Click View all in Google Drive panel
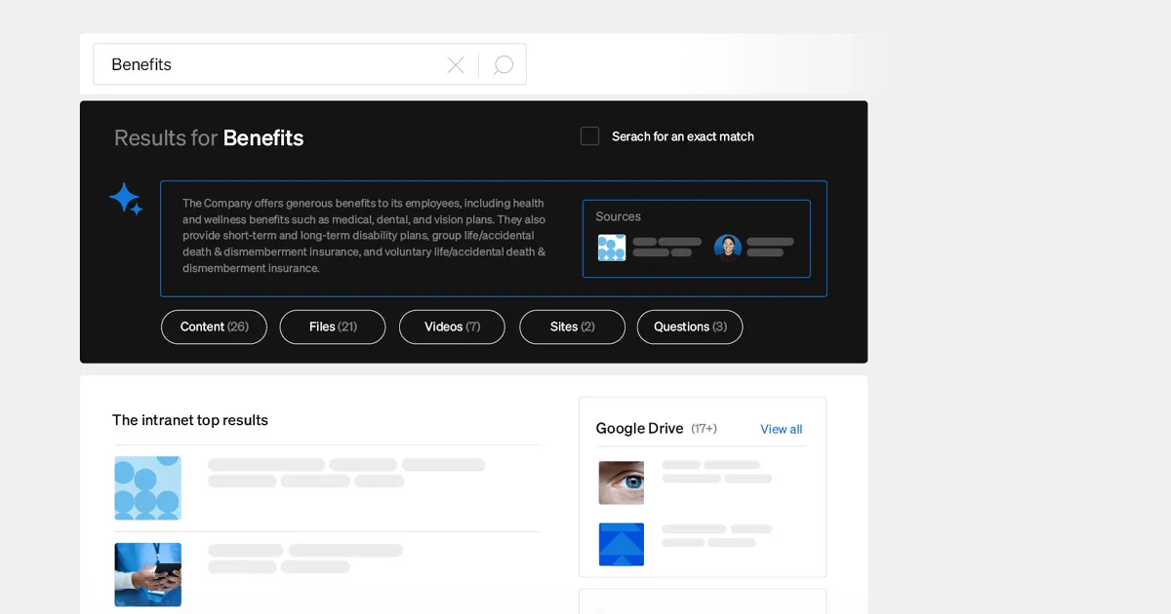This screenshot has width=1171, height=614. (782, 429)
